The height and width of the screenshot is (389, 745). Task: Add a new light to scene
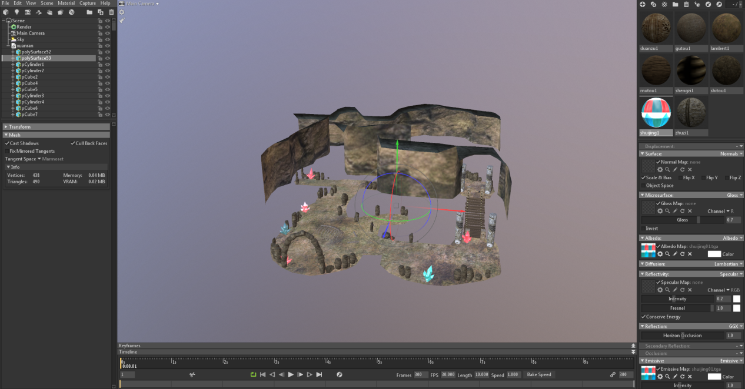point(16,12)
